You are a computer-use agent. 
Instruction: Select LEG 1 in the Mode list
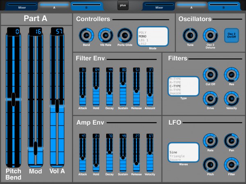pos(143,40)
